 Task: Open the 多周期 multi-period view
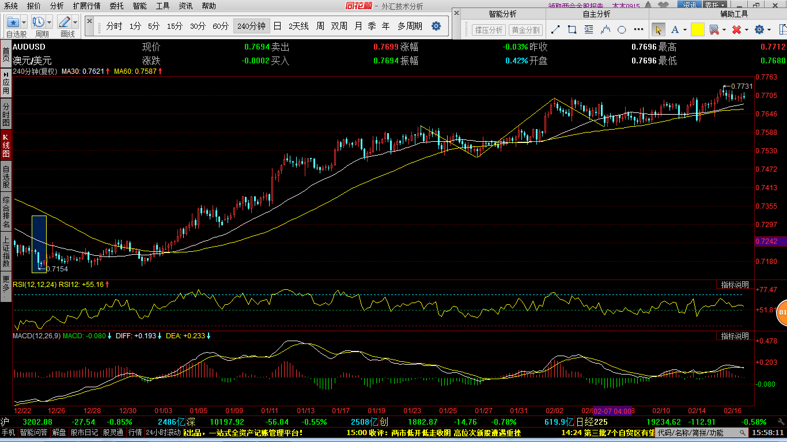[x=410, y=27]
